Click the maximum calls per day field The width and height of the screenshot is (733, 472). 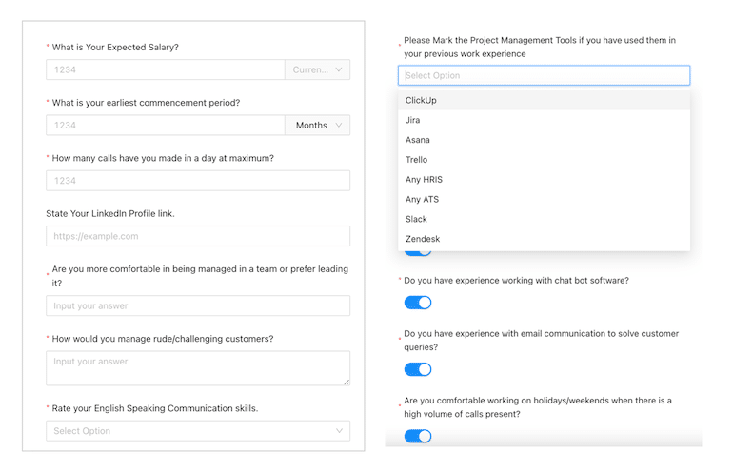198,181
